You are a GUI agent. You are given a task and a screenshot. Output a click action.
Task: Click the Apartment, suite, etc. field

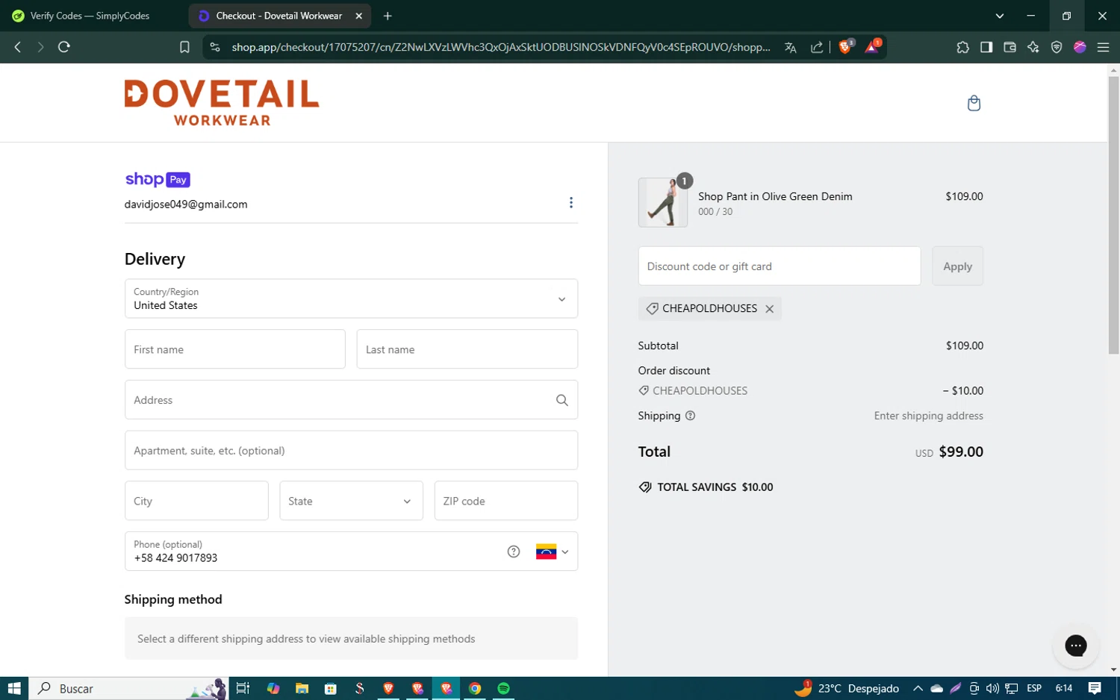pos(351,450)
